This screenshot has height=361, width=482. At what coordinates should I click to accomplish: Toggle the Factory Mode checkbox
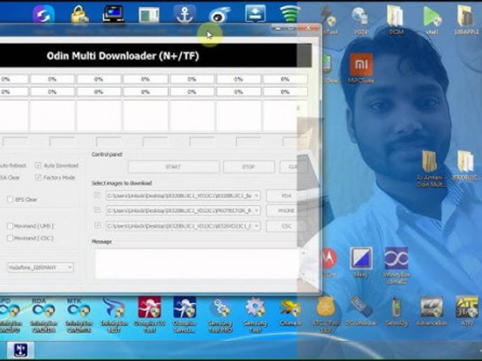coord(38,177)
